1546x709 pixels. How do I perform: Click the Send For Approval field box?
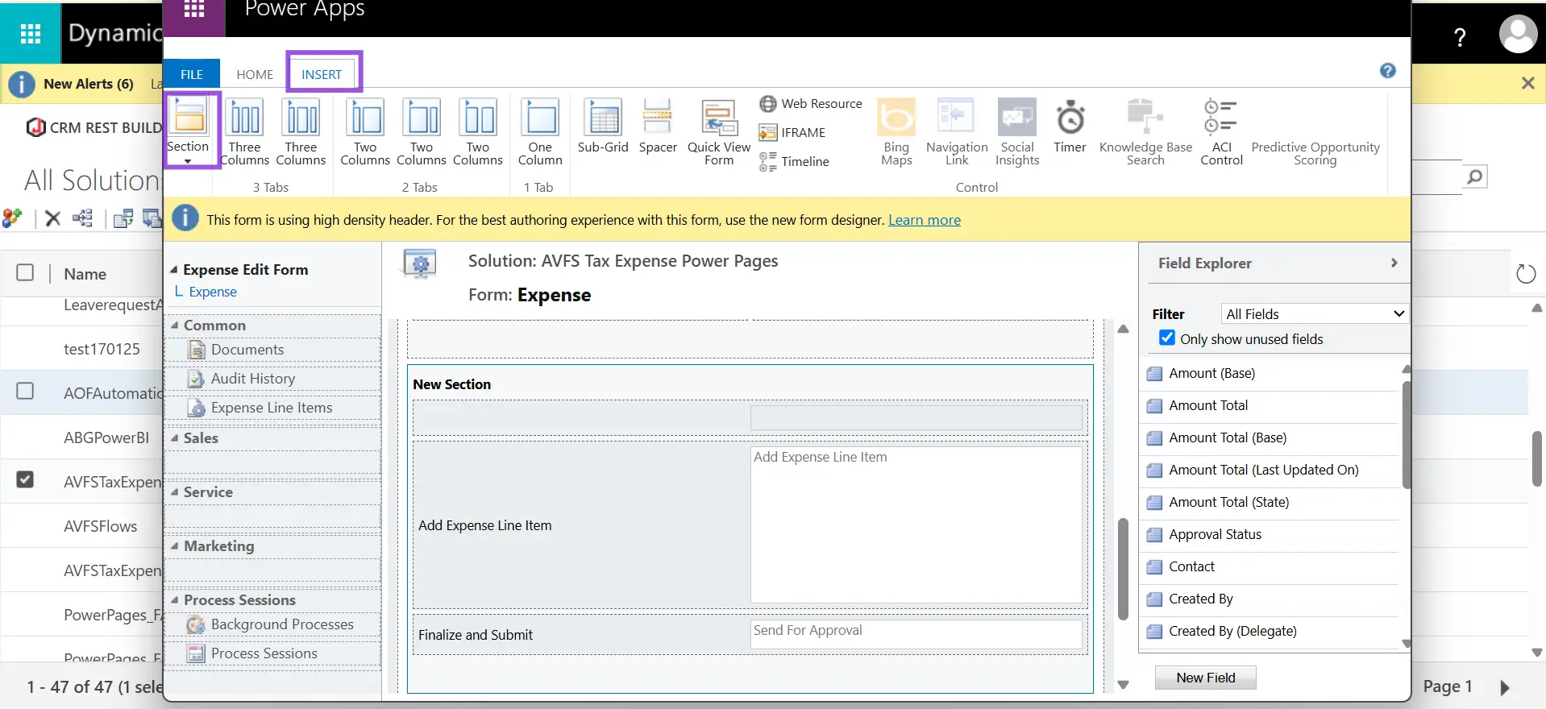click(x=916, y=634)
